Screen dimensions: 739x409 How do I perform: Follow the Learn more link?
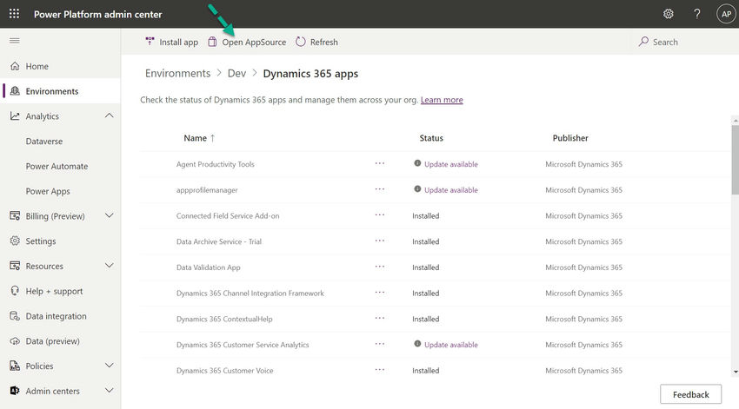coord(442,100)
